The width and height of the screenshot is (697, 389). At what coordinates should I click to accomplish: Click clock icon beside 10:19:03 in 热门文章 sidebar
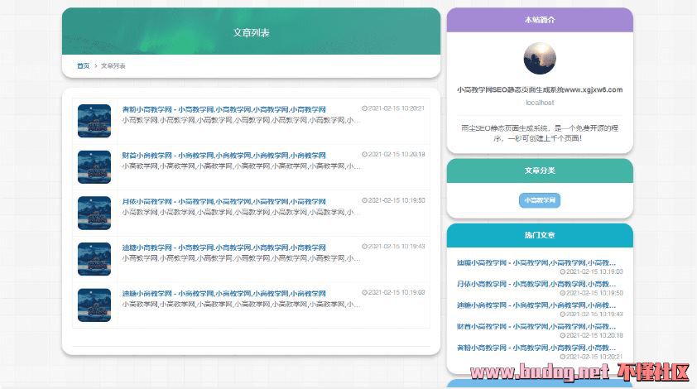click(562, 271)
